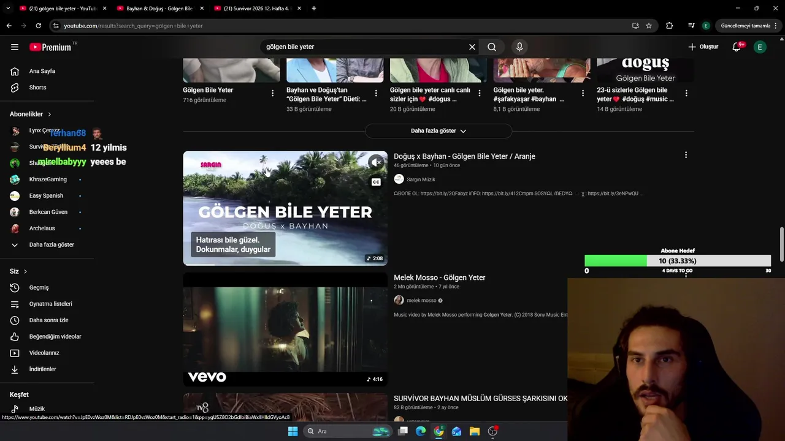Open the melek mosso channel avatar

pos(399,300)
